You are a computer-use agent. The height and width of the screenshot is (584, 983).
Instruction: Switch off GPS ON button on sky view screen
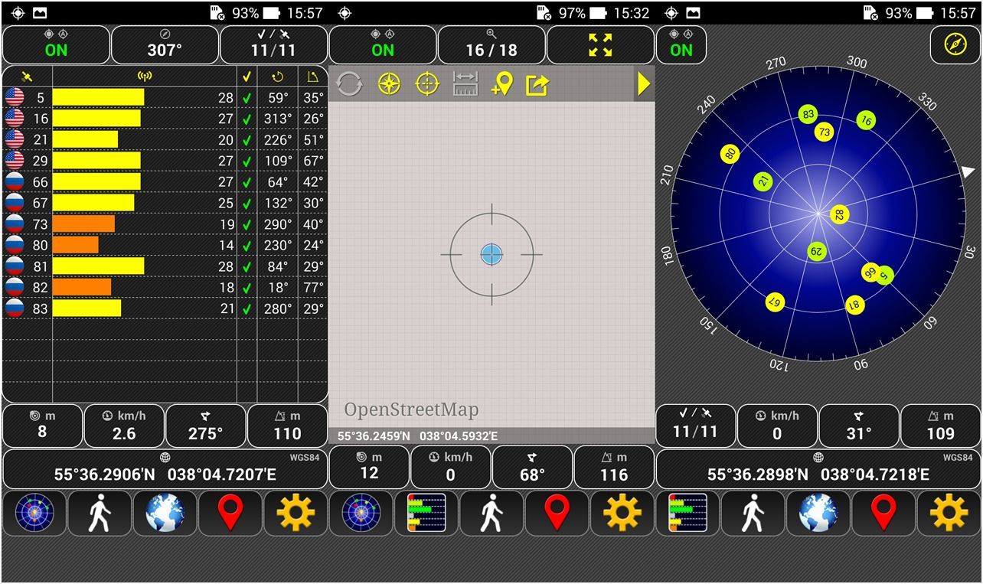click(681, 44)
